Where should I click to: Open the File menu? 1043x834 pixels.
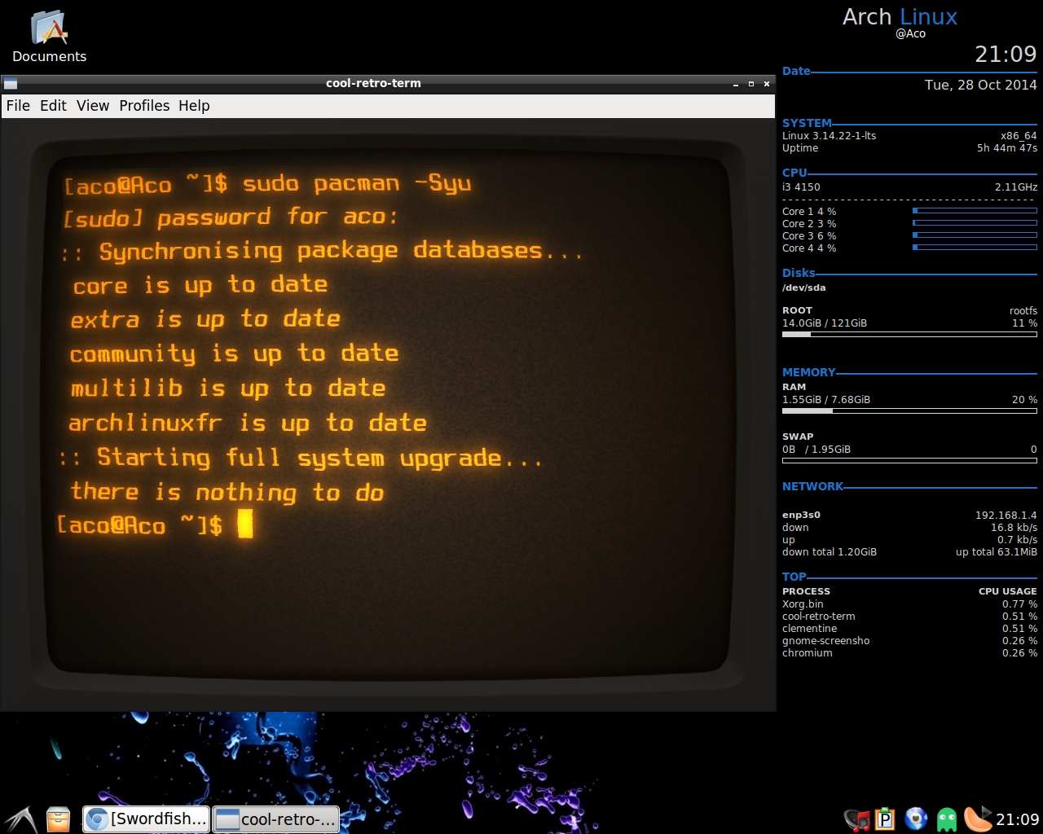click(x=18, y=106)
